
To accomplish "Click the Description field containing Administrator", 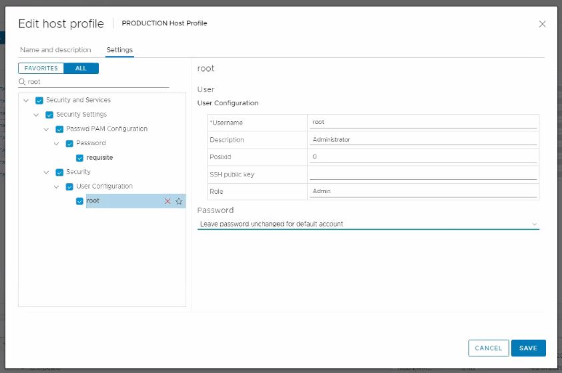I will pyautogui.click(x=423, y=139).
